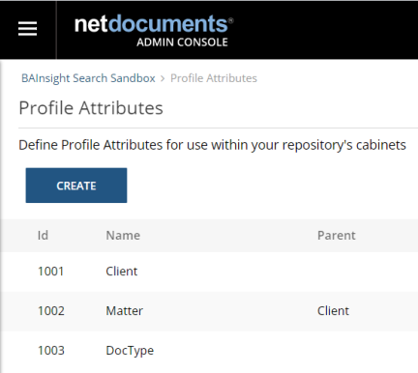Image resolution: width=418 pixels, height=373 pixels.
Task: Click the Define Profile Attributes description text
Action: (x=212, y=145)
